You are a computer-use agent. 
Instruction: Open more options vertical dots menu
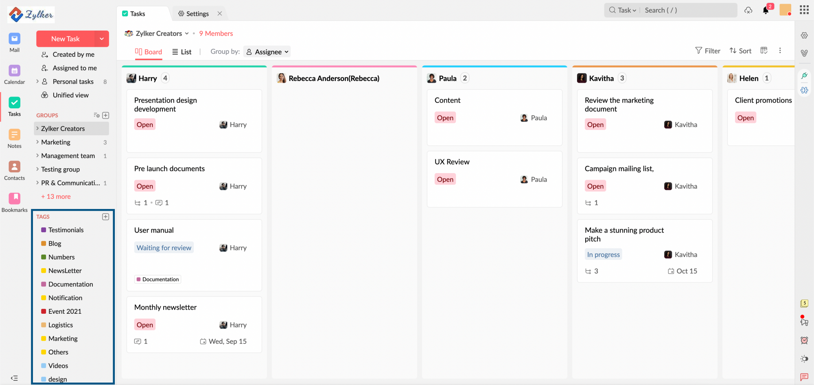tap(780, 51)
